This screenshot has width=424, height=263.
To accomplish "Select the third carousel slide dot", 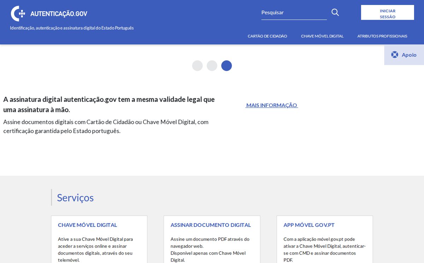I will click(x=226, y=65).
